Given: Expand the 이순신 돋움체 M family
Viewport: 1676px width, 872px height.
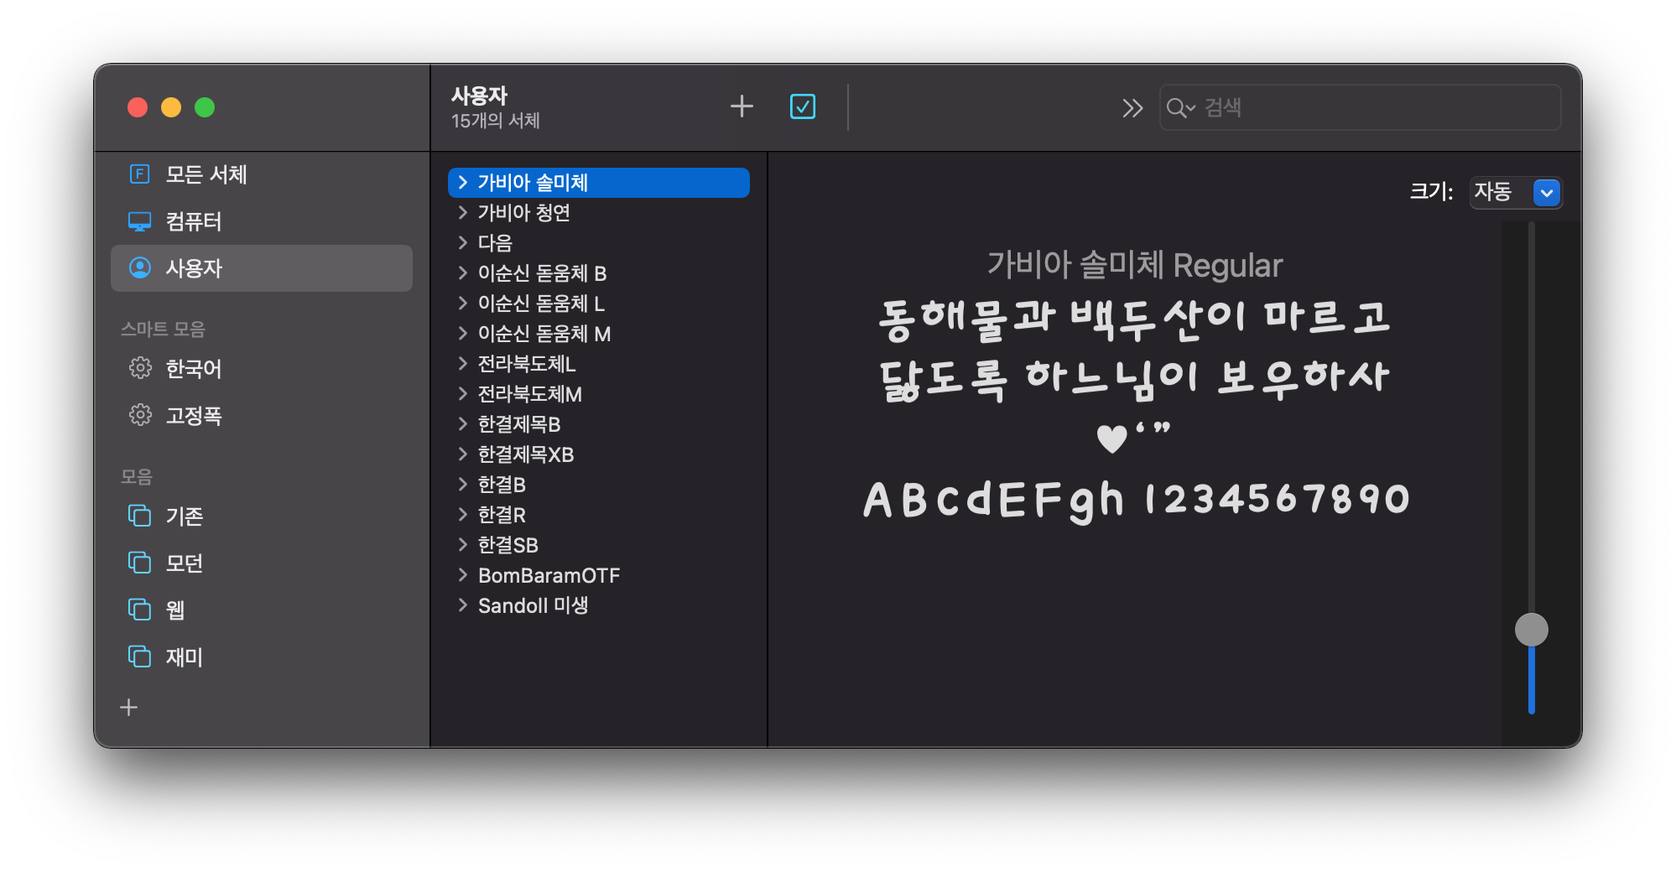Looking at the screenshot, I should click(462, 333).
